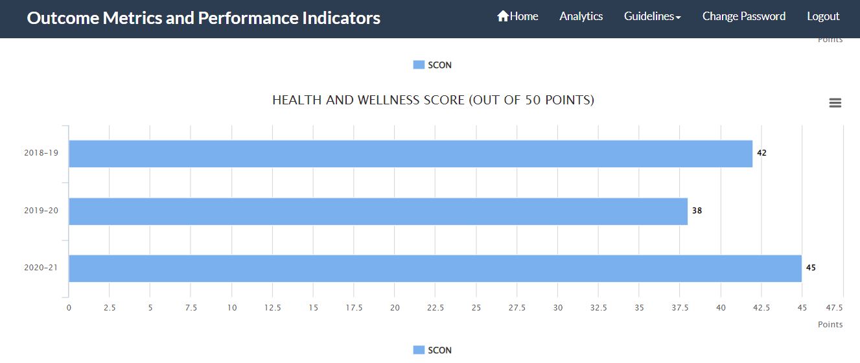Open the Change Password page
The width and height of the screenshot is (860, 363).
(743, 16)
